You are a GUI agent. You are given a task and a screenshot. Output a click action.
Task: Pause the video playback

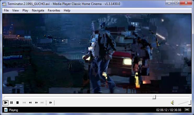12,103
